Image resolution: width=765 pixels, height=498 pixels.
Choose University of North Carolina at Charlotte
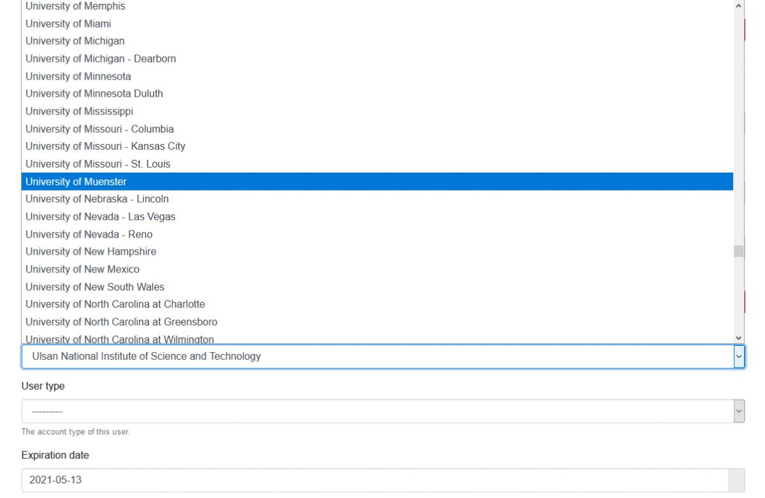[x=377, y=304]
